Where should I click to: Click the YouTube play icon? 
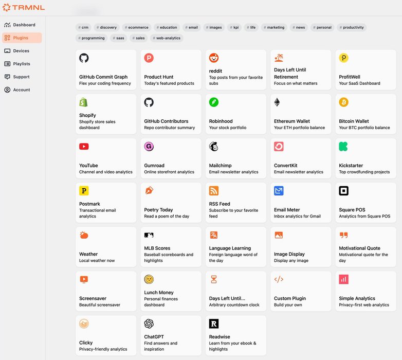pos(84,147)
